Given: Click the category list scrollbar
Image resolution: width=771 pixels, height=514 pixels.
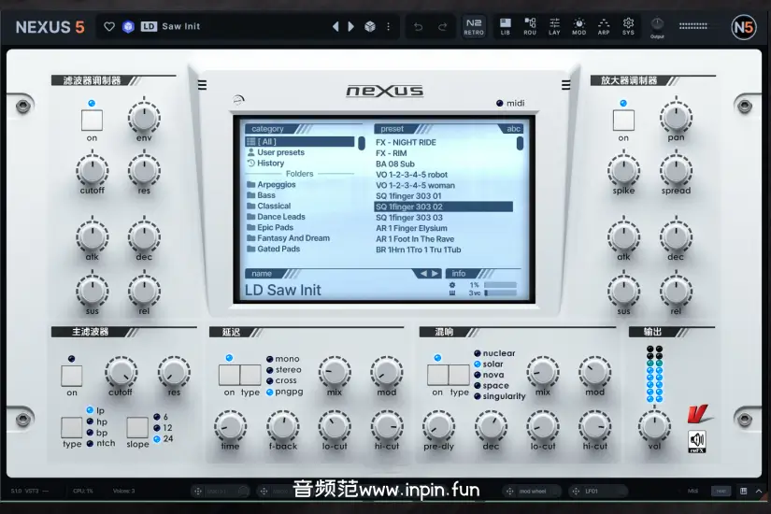Looking at the screenshot, I should coord(362,143).
